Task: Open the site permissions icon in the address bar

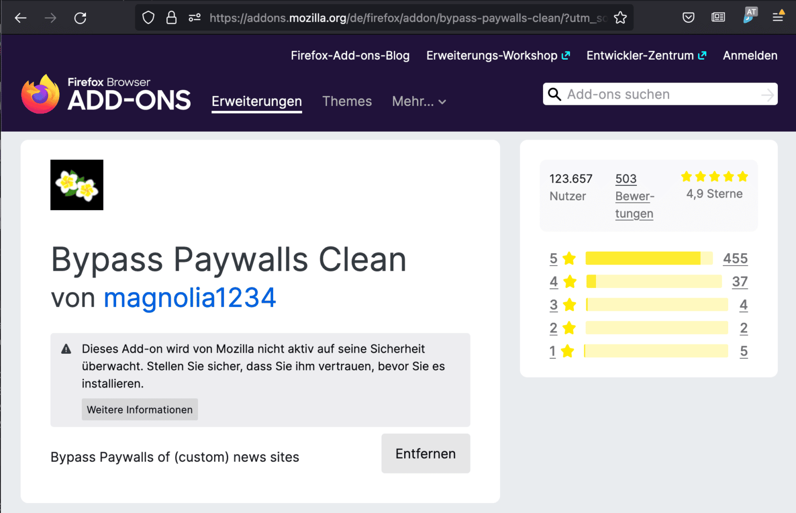Action: [x=195, y=18]
